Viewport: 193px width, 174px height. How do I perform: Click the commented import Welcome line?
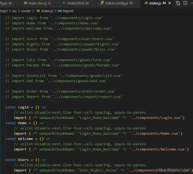pos(59,28)
